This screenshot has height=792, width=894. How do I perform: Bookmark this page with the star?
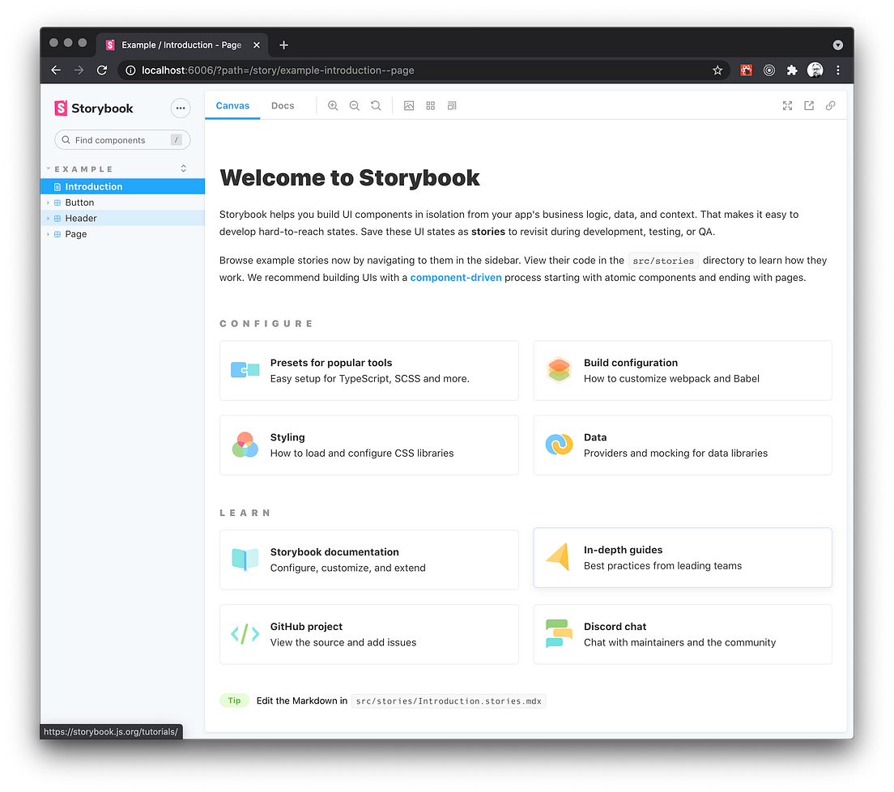point(717,70)
